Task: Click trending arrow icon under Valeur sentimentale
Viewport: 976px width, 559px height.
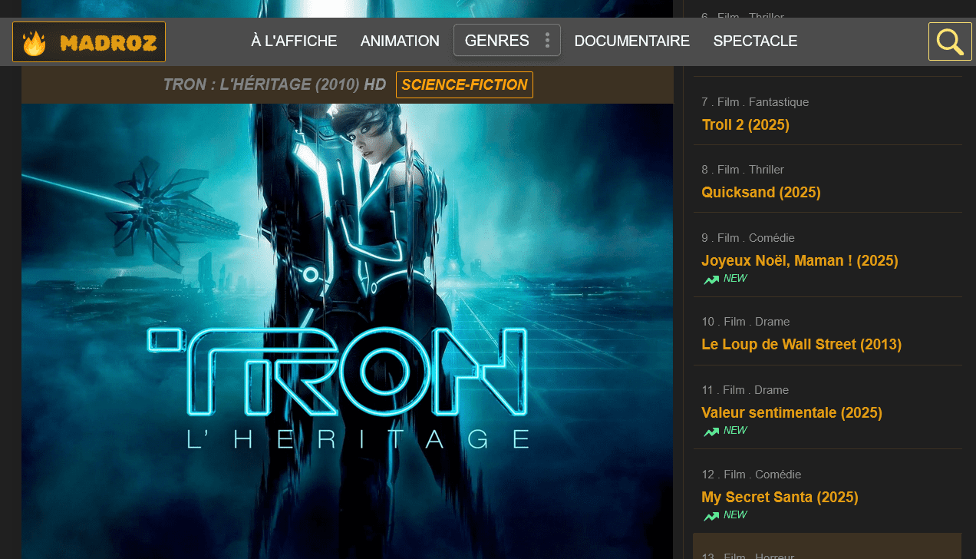Action: pyautogui.click(x=711, y=432)
